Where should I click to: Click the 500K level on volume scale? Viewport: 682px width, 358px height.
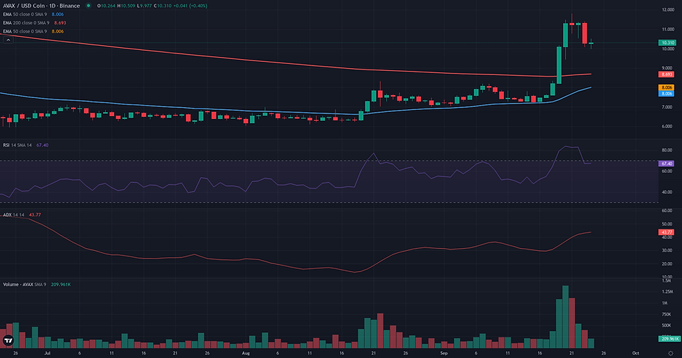point(667,325)
